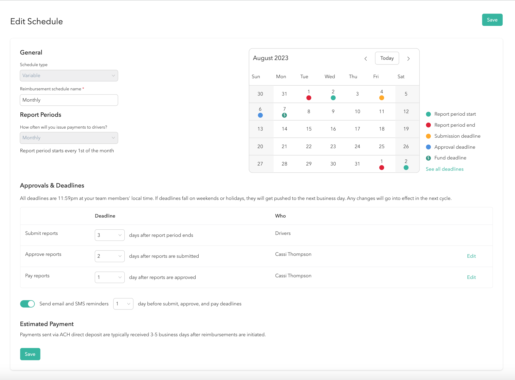Click green report period start dot on August 2
Image resolution: width=515 pixels, height=380 pixels.
tap(333, 98)
